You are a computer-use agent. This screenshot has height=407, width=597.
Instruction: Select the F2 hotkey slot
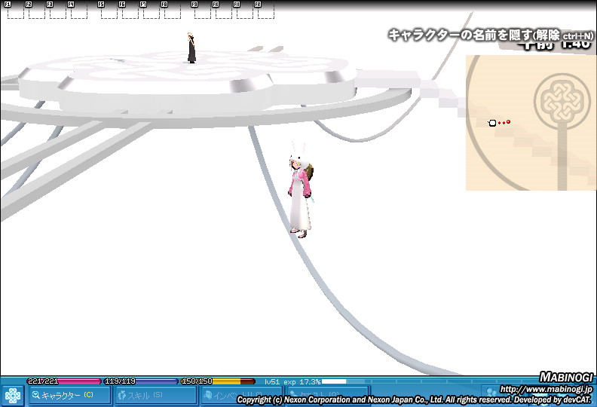[36, 11]
